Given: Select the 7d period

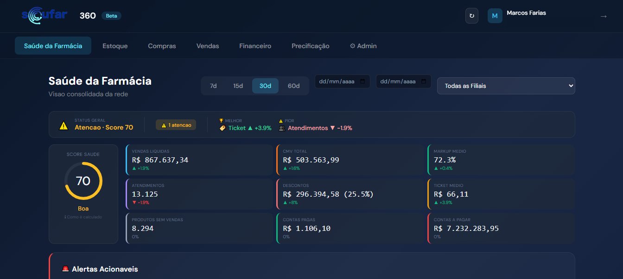Looking at the screenshot, I should pos(213,86).
